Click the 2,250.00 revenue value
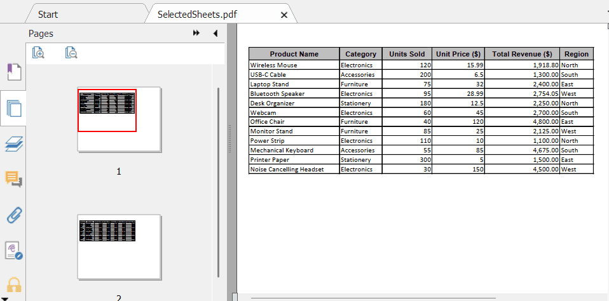 (x=545, y=103)
